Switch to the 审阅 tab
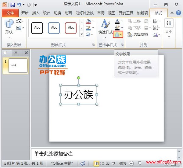 (x=101, y=13)
